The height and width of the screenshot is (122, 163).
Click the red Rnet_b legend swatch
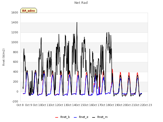pyautogui.click(x=57, y=117)
